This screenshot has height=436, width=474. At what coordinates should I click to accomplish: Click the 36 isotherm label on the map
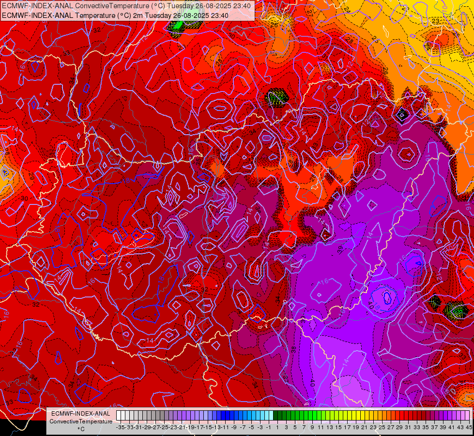(x=258, y=209)
